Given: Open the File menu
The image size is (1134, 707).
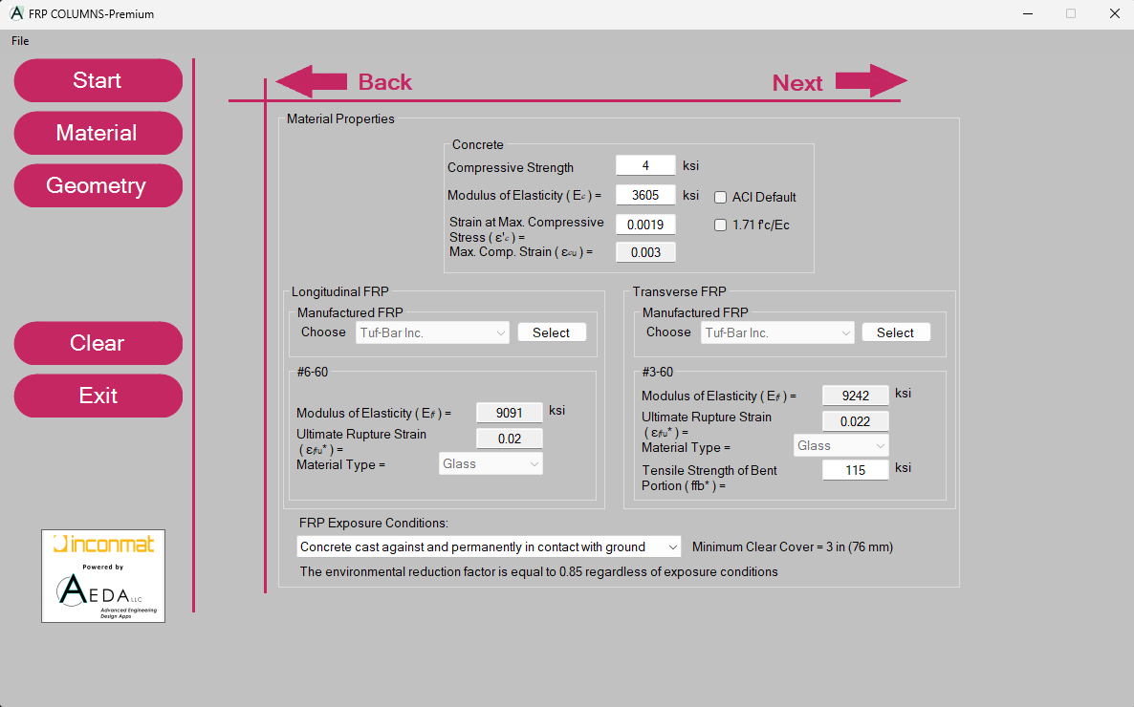Looking at the screenshot, I should [x=20, y=41].
